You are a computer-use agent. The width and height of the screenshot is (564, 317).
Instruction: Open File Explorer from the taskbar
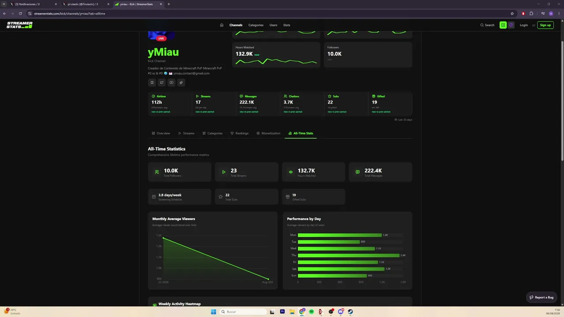(x=292, y=312)
